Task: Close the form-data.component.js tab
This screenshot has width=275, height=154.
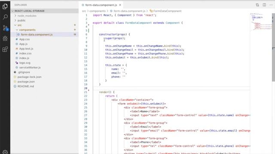Action: pos(120,5)
